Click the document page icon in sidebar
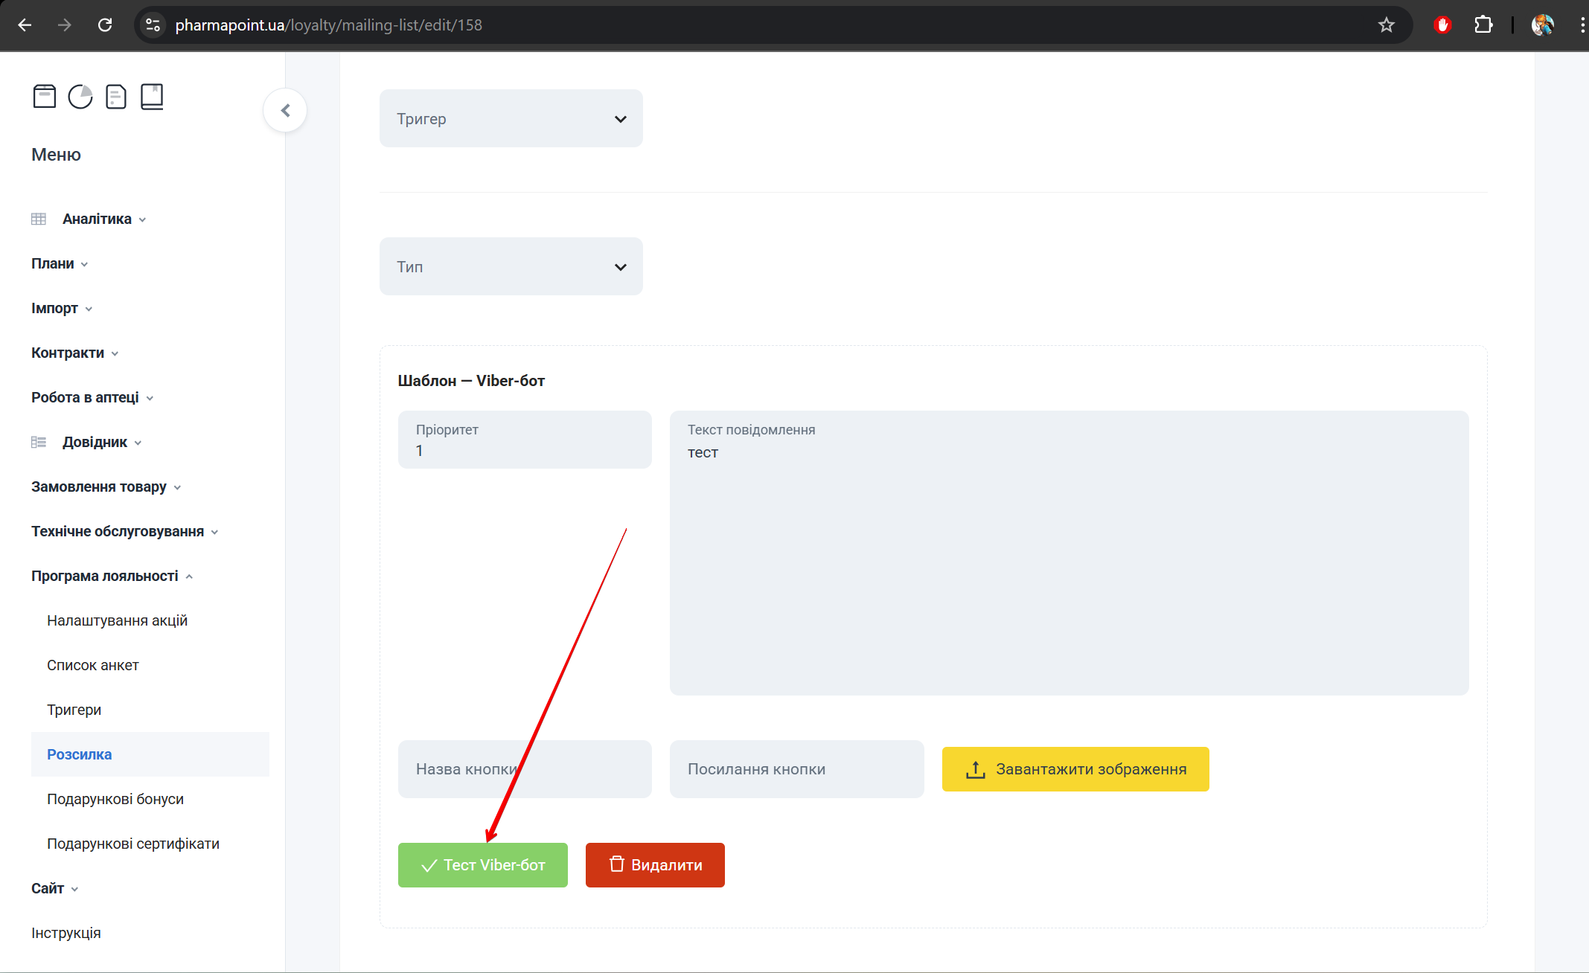Image resolution: width=1589 pixels, height=973 pixels. 116,97
